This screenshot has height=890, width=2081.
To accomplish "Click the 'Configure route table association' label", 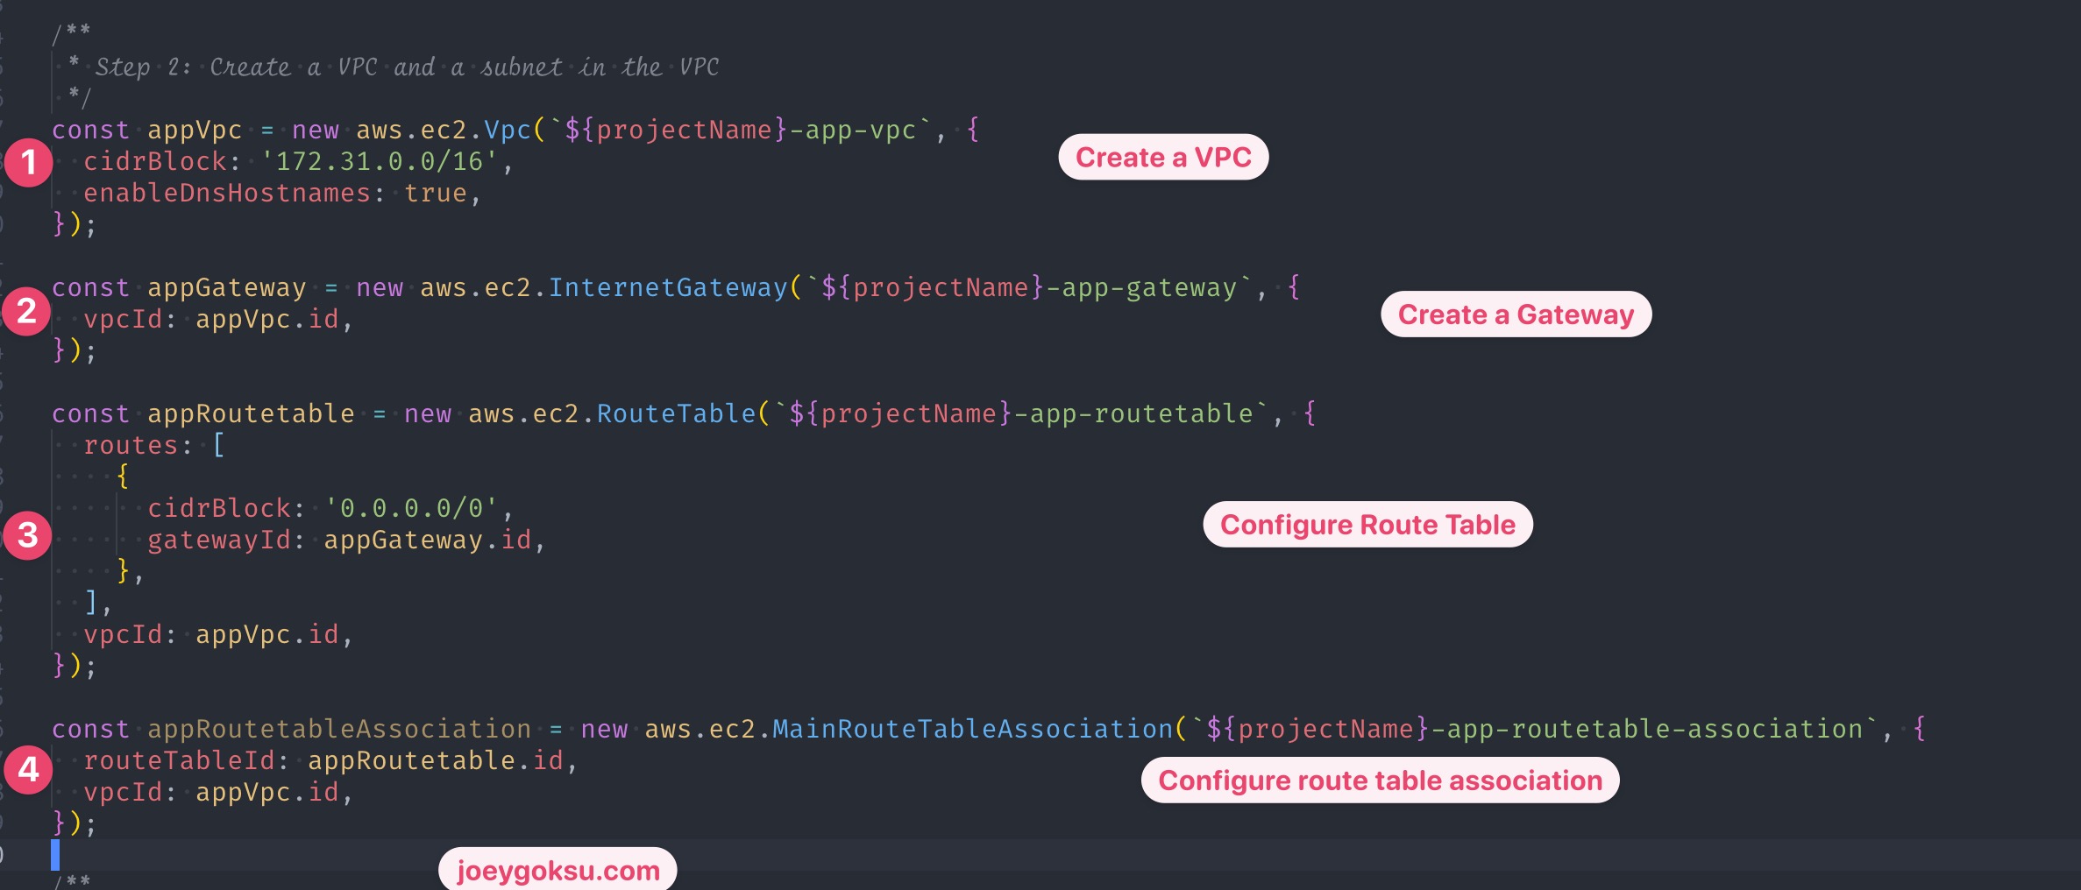I will pyautogui.click(x=1380, y=780).
